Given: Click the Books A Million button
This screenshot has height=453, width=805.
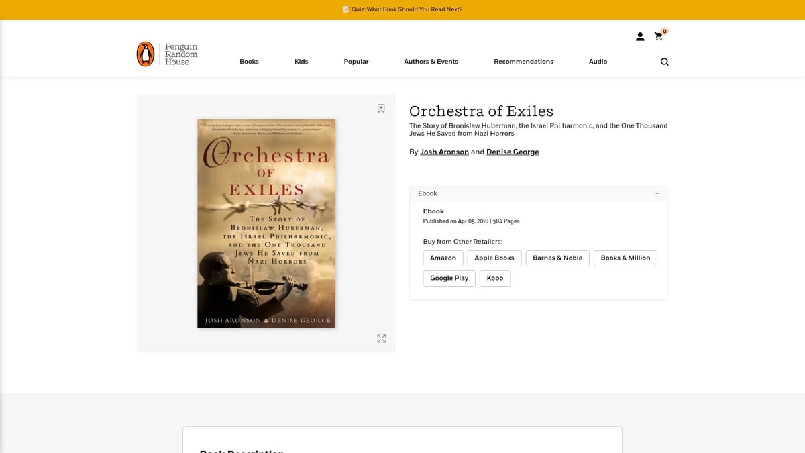Looking at the screenshot, I should 625,258.
